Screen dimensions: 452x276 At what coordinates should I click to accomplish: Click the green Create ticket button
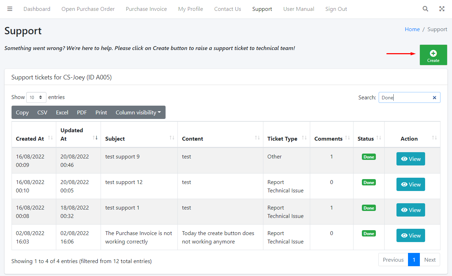[x=433, y=55]
